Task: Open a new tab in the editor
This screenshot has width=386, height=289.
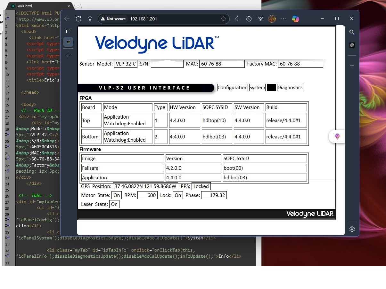Action: click(78, 6)
